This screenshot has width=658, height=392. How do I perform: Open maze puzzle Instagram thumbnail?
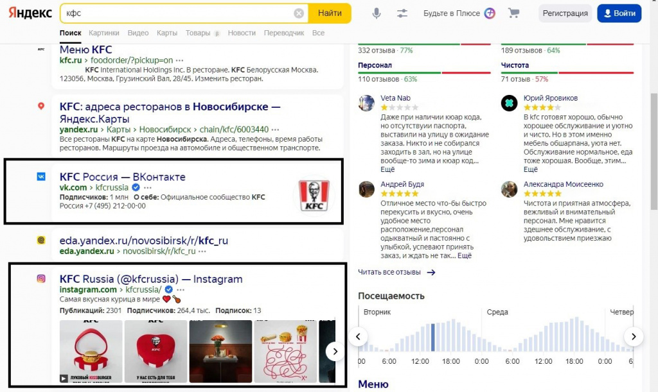click(285, 352)
